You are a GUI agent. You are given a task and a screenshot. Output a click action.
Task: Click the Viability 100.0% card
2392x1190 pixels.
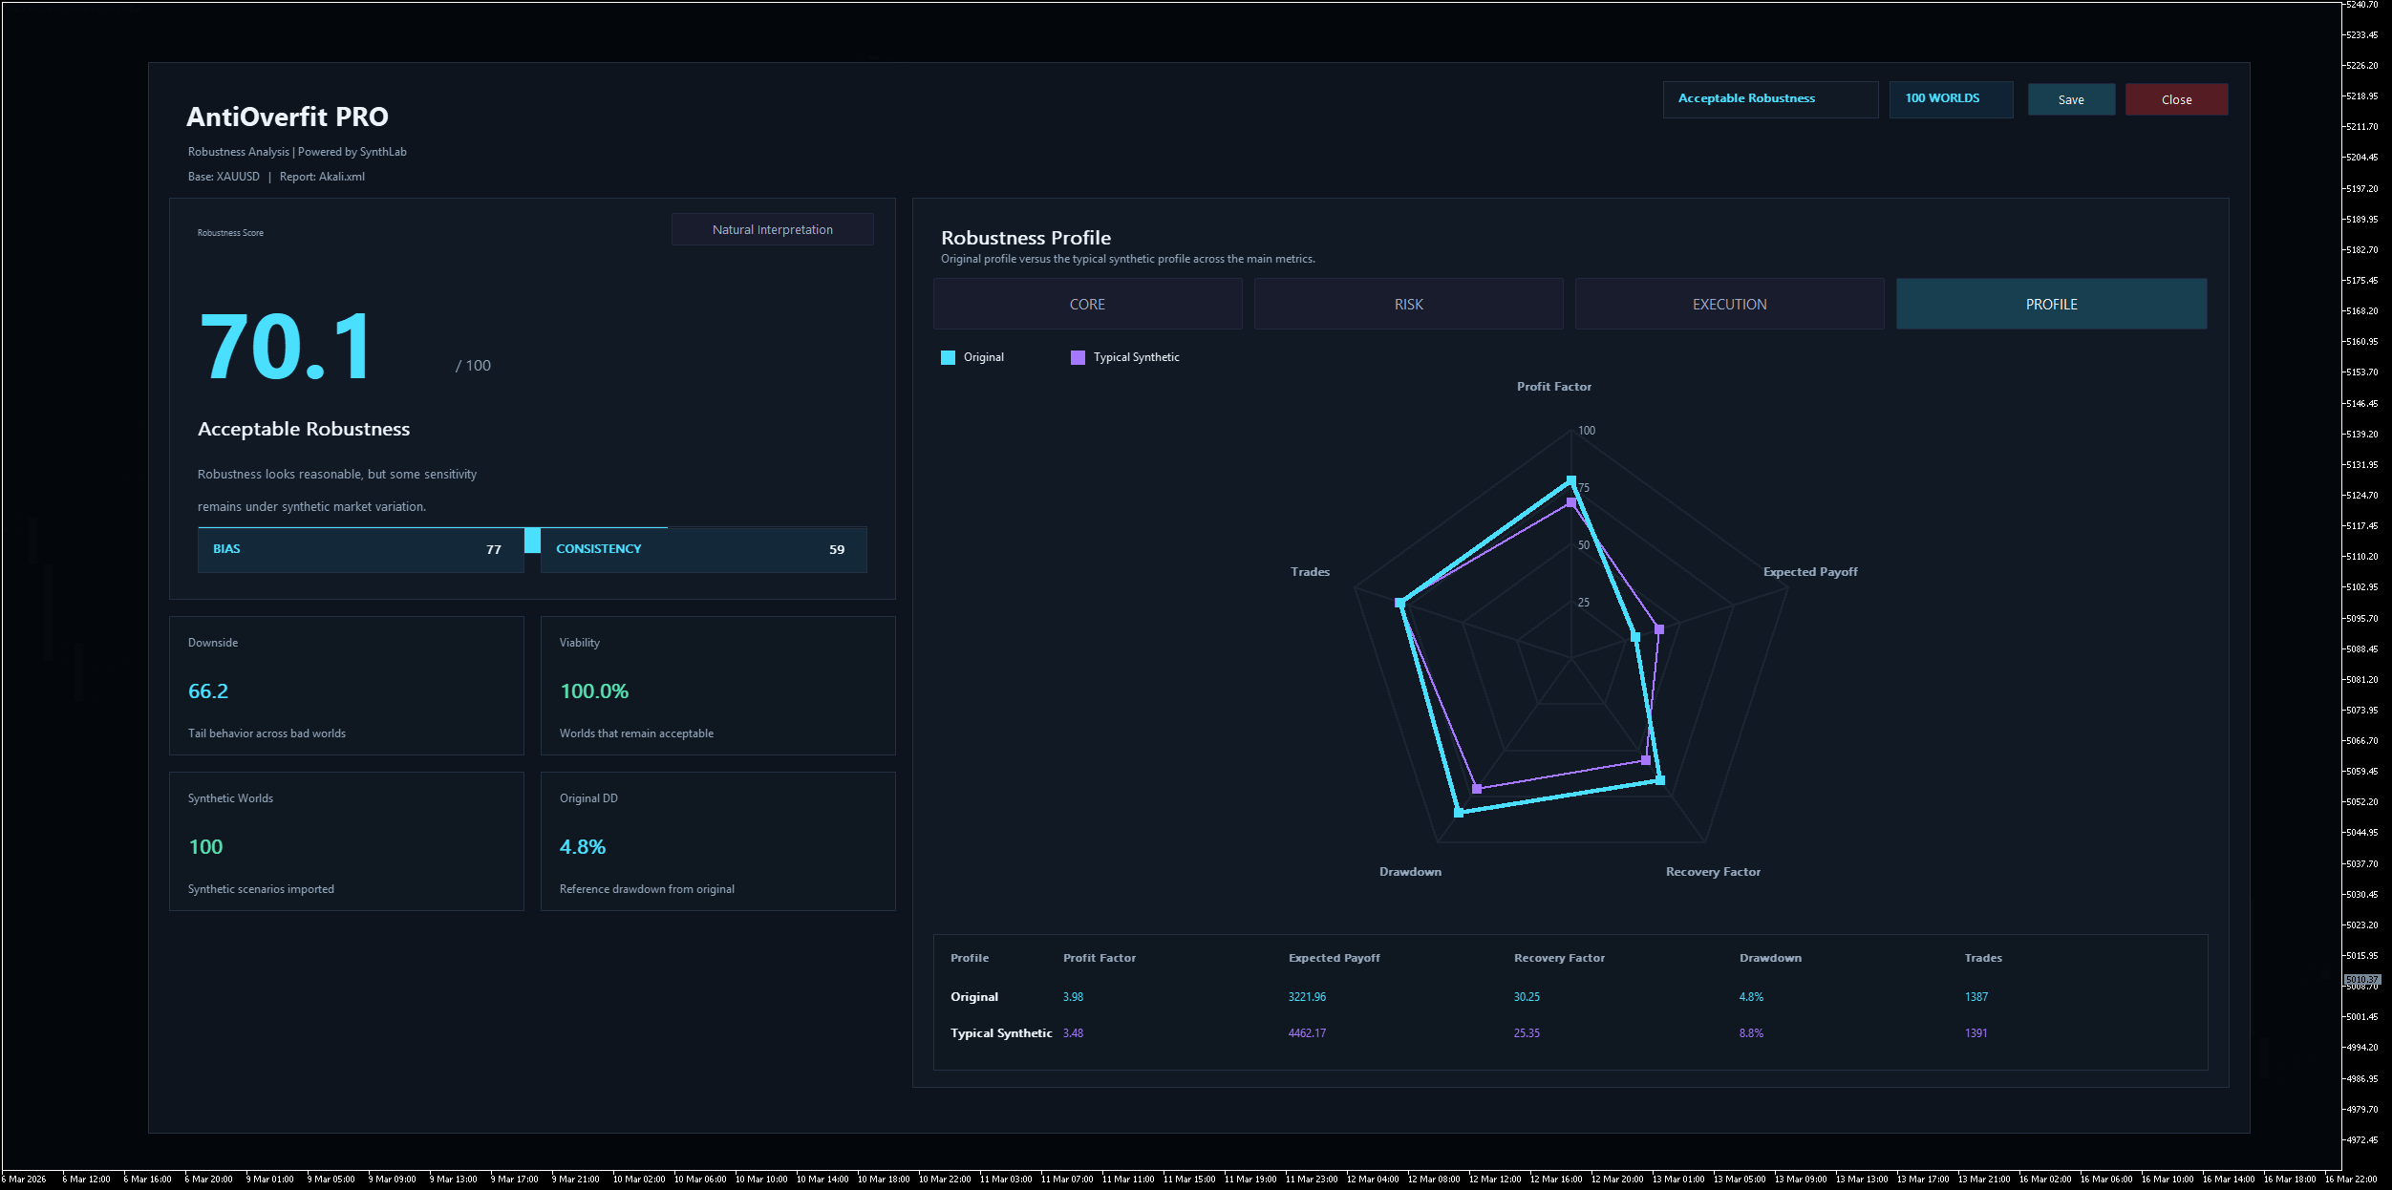point(717,686)
